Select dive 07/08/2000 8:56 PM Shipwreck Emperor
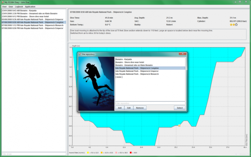This screenshot has width=251, height=157. pyautogui.click(x=34, y=28)
